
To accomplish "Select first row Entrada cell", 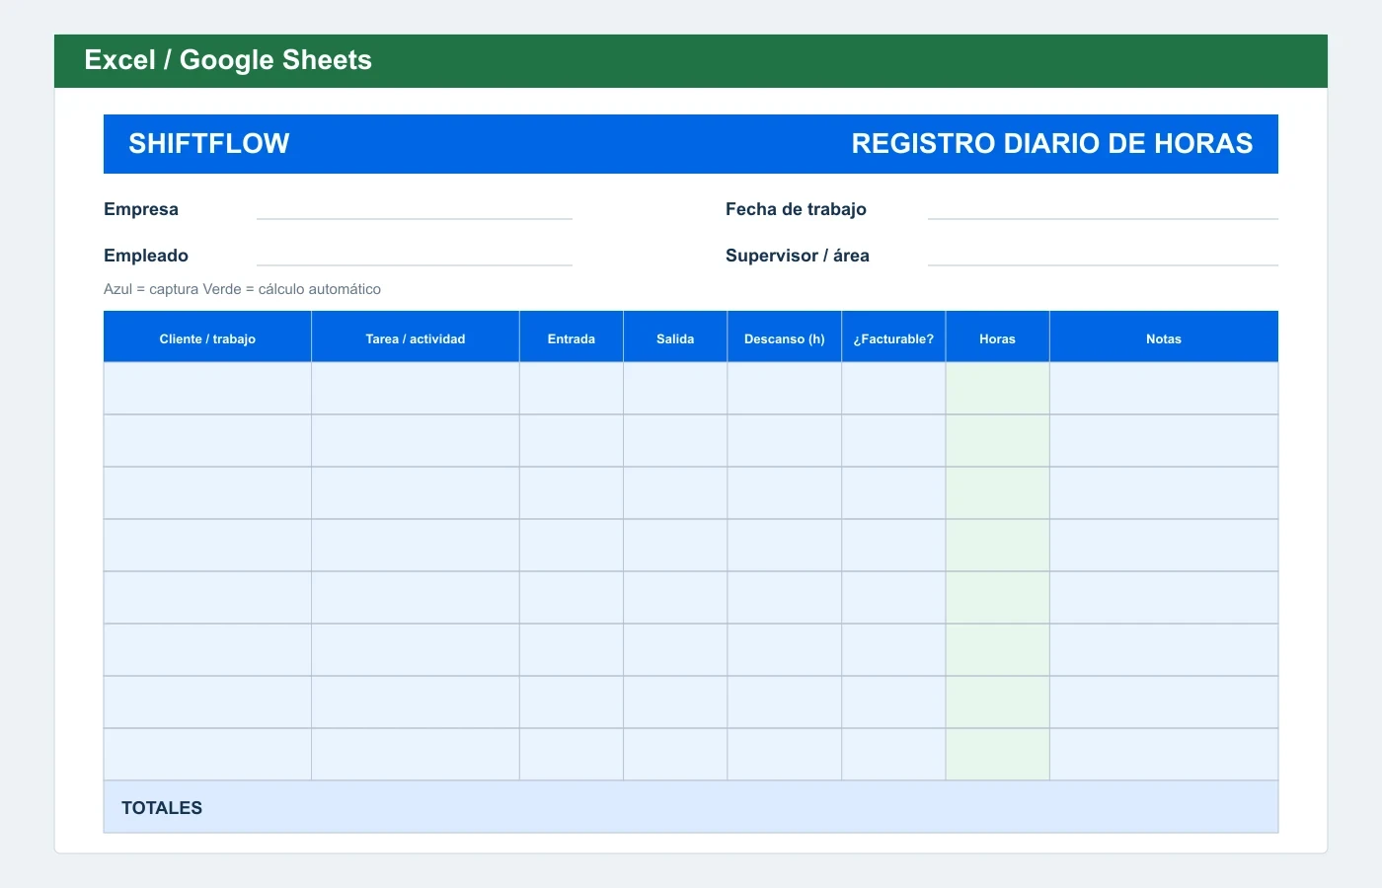I will pyautogui.click(x=572, y=389).
